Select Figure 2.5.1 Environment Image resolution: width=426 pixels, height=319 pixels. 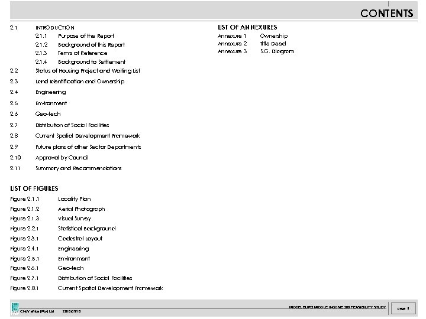point(50,259)
